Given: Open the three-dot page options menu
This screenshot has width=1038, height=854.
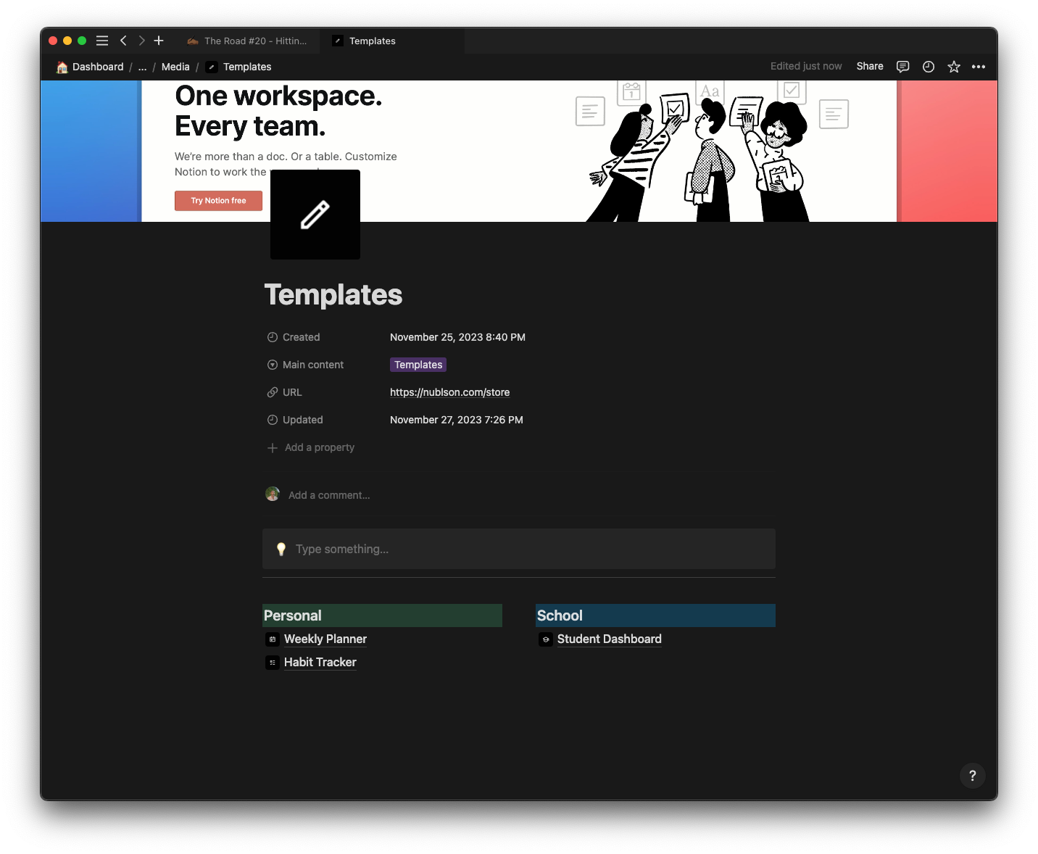Looking at the screenshot, I should coord(979,67).
